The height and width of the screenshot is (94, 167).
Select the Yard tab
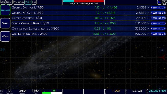(x=28, y=2)
